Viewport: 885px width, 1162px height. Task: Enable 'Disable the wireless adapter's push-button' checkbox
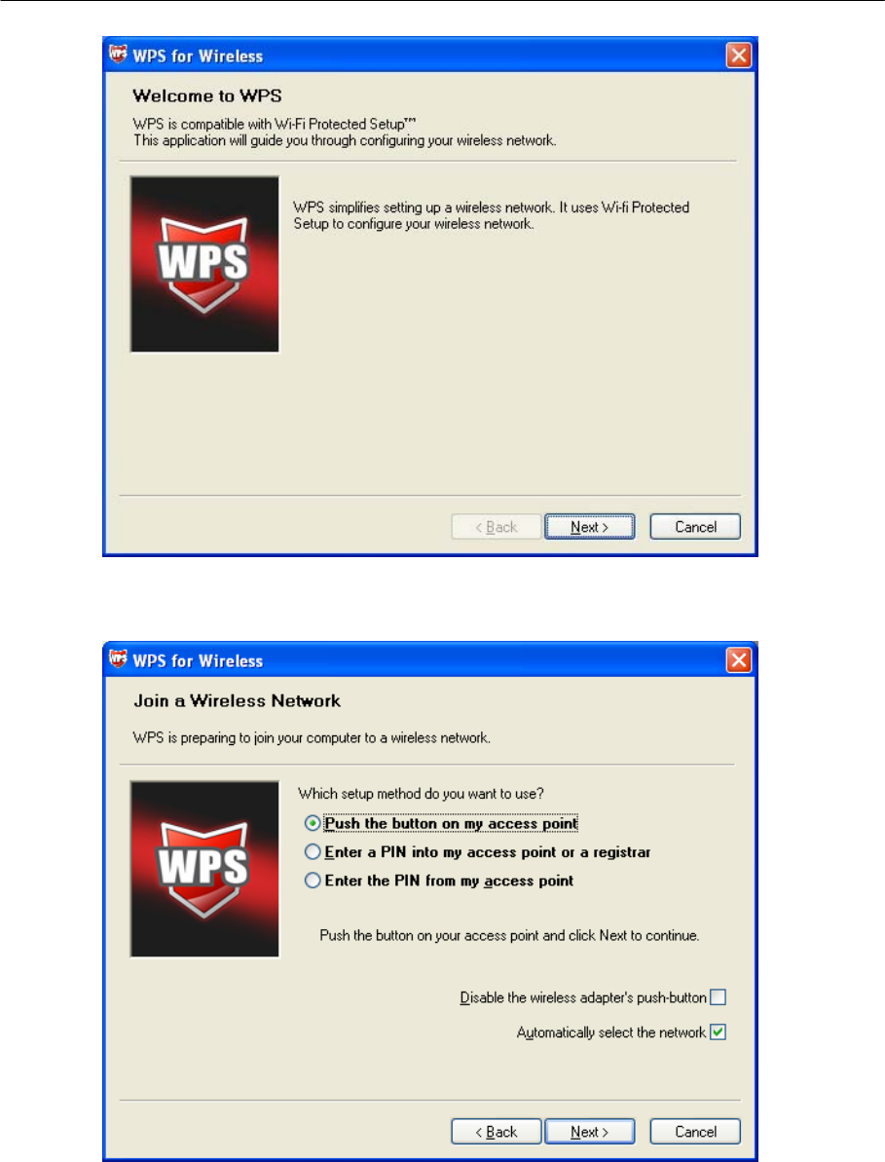coord(718,997)
